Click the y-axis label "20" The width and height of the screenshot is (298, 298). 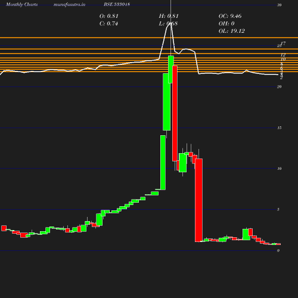pyautogui.click(x=280, y=87)
